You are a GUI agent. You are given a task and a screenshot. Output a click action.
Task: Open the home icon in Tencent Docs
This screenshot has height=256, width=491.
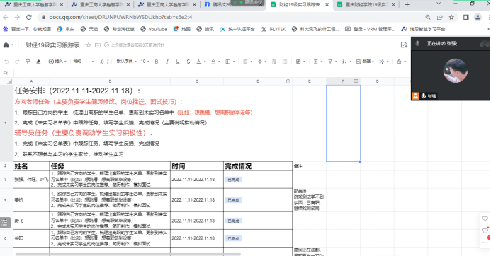6,45
